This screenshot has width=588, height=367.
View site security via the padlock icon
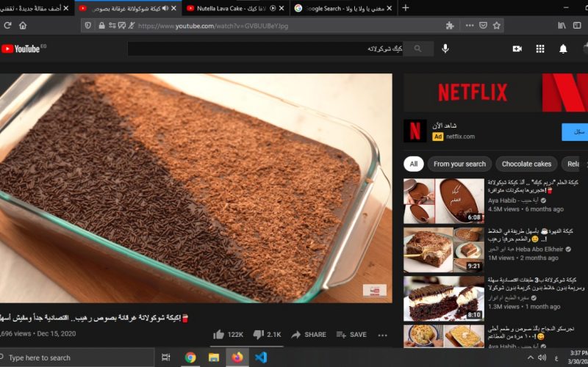[101, 26]
